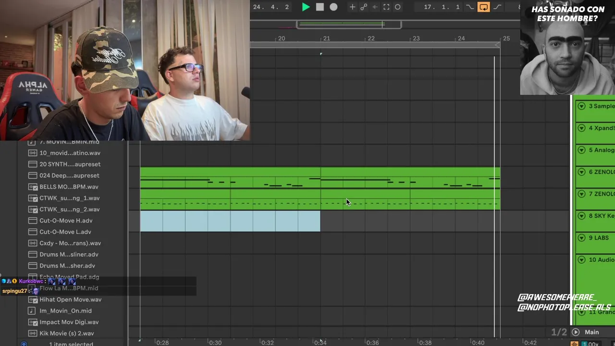This screenshot has height=346, width=615.
Task: Fold track 8 SKY Keys with its arrow
Action: [581, 216]
